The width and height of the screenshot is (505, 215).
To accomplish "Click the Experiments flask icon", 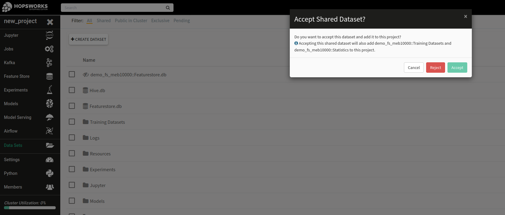I will [x=50, y=90].
